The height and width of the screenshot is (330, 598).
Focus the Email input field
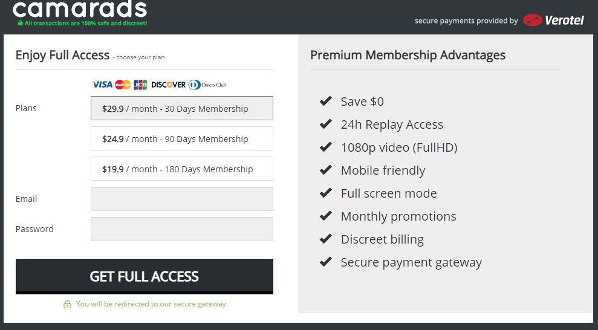pyautogui.click(x=182, y=199)
